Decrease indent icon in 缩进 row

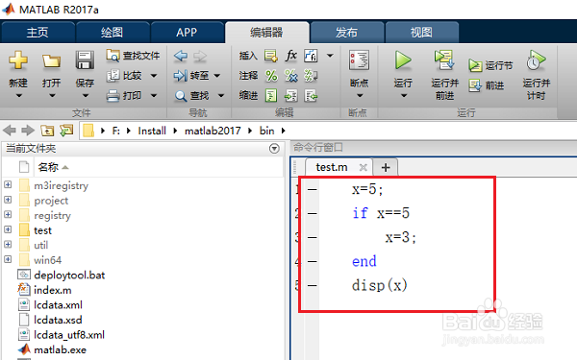[311, 95]
